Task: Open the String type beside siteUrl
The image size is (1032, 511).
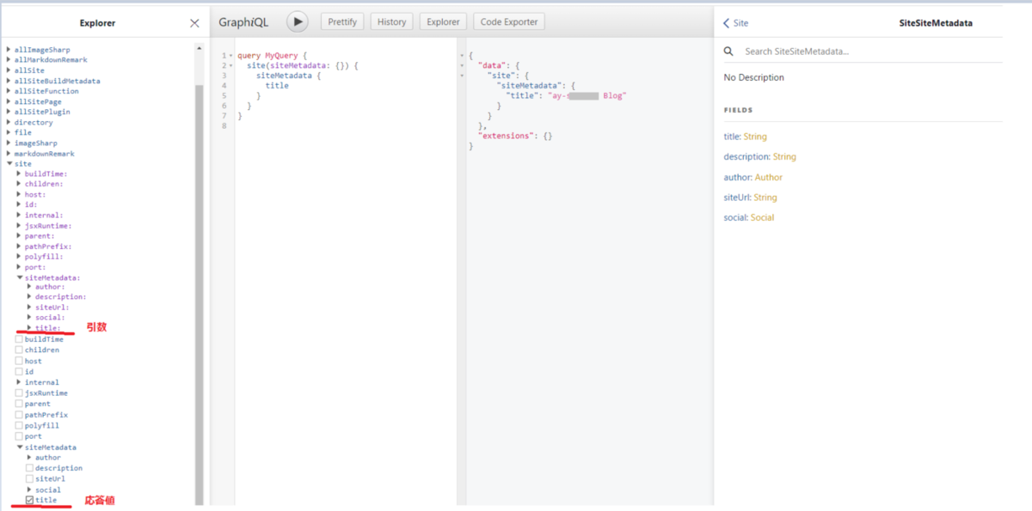Action: click(x=765, y=198)
